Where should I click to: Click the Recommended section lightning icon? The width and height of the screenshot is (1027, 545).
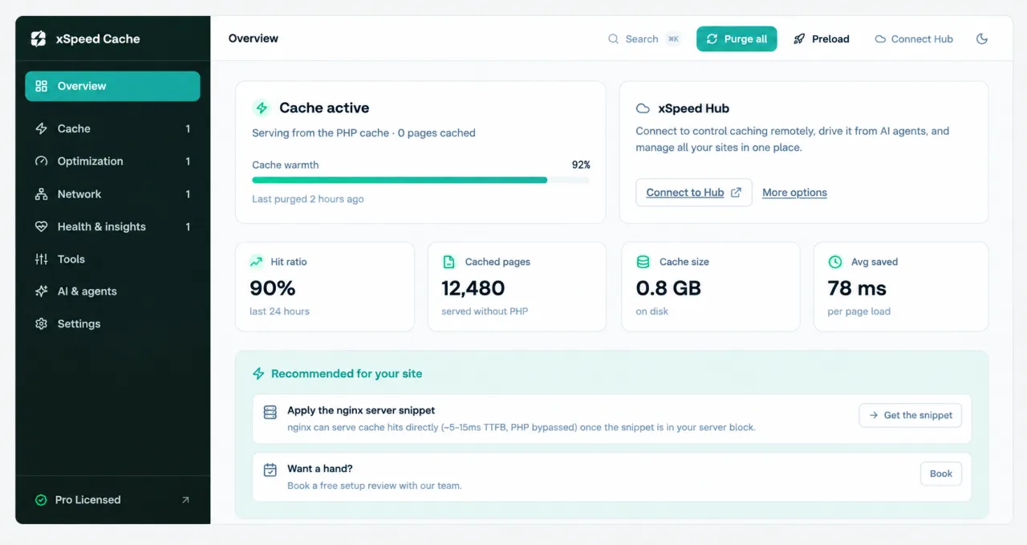(x=258, y=373)
